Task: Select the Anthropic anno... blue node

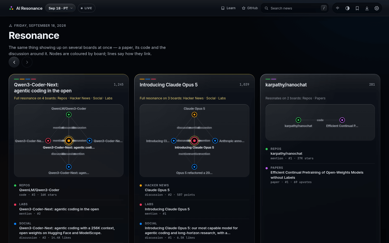Action: click(215, 141)
